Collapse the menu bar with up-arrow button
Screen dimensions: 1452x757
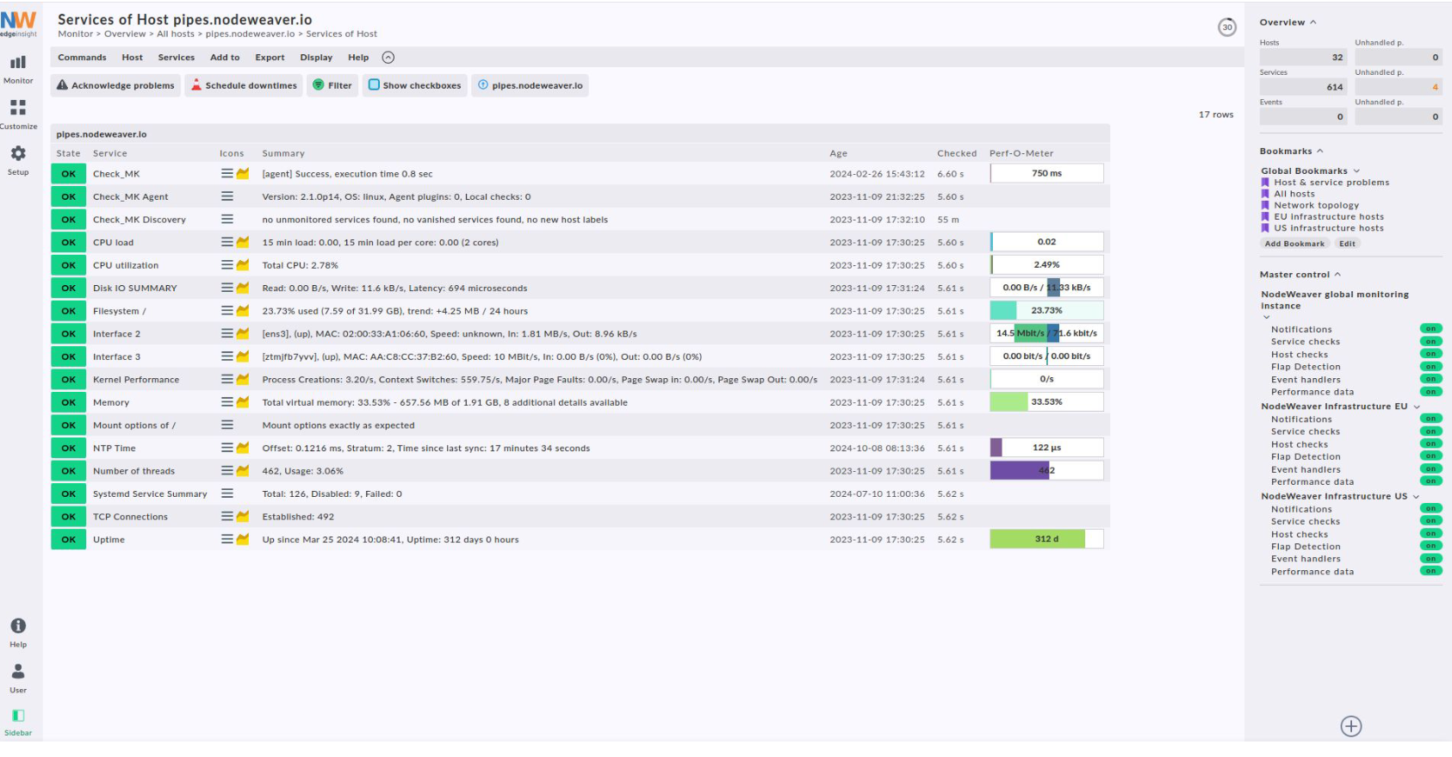[388, 58]
